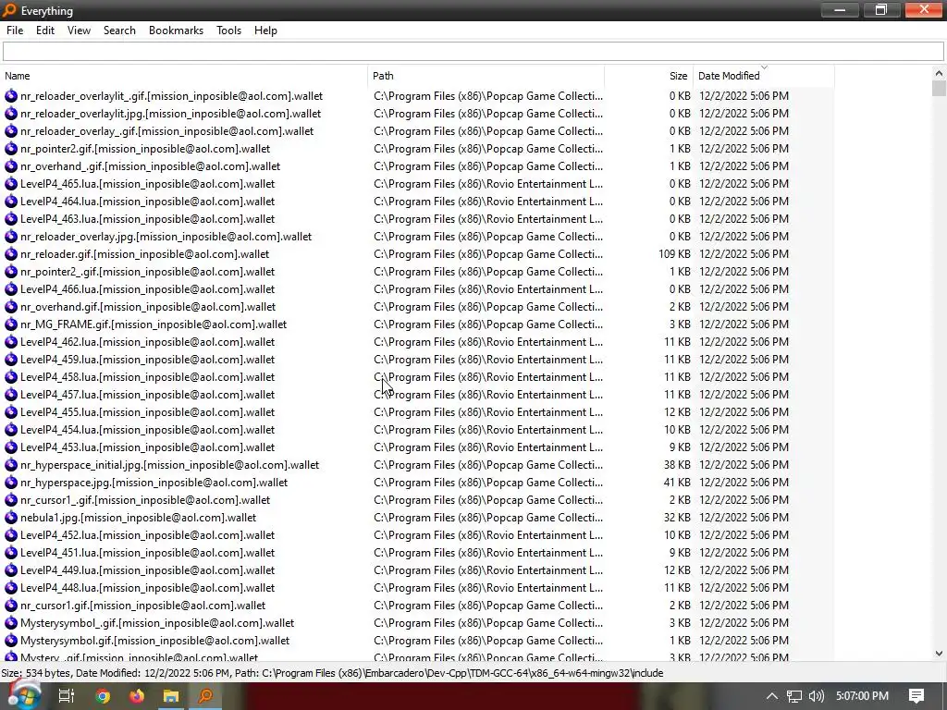Click icon of LevelP4_462.lua wallet file

pyautogui.click(x=11, y=342)
